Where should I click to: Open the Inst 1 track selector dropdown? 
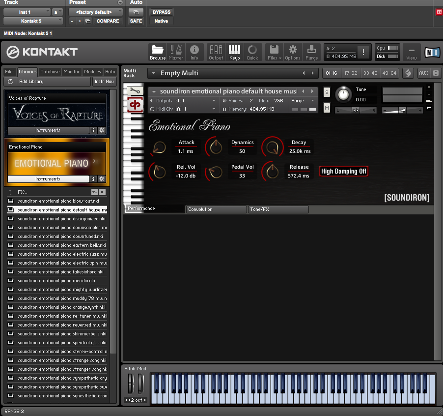click(27, 12)
